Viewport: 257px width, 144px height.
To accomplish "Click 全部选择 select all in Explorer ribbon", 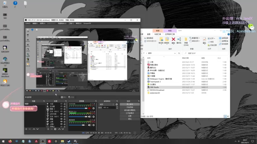I will 224,38.
